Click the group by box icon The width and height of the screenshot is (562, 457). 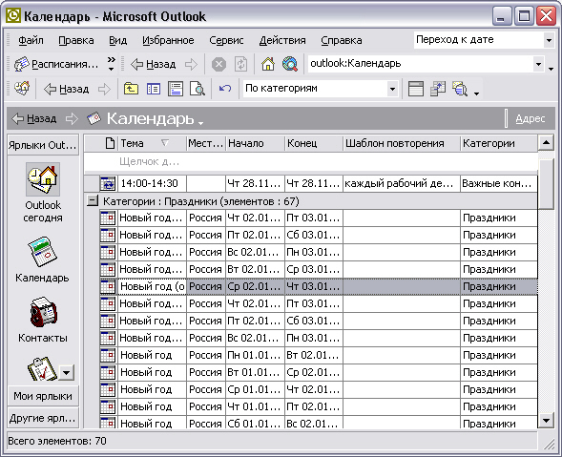point(416,89)
